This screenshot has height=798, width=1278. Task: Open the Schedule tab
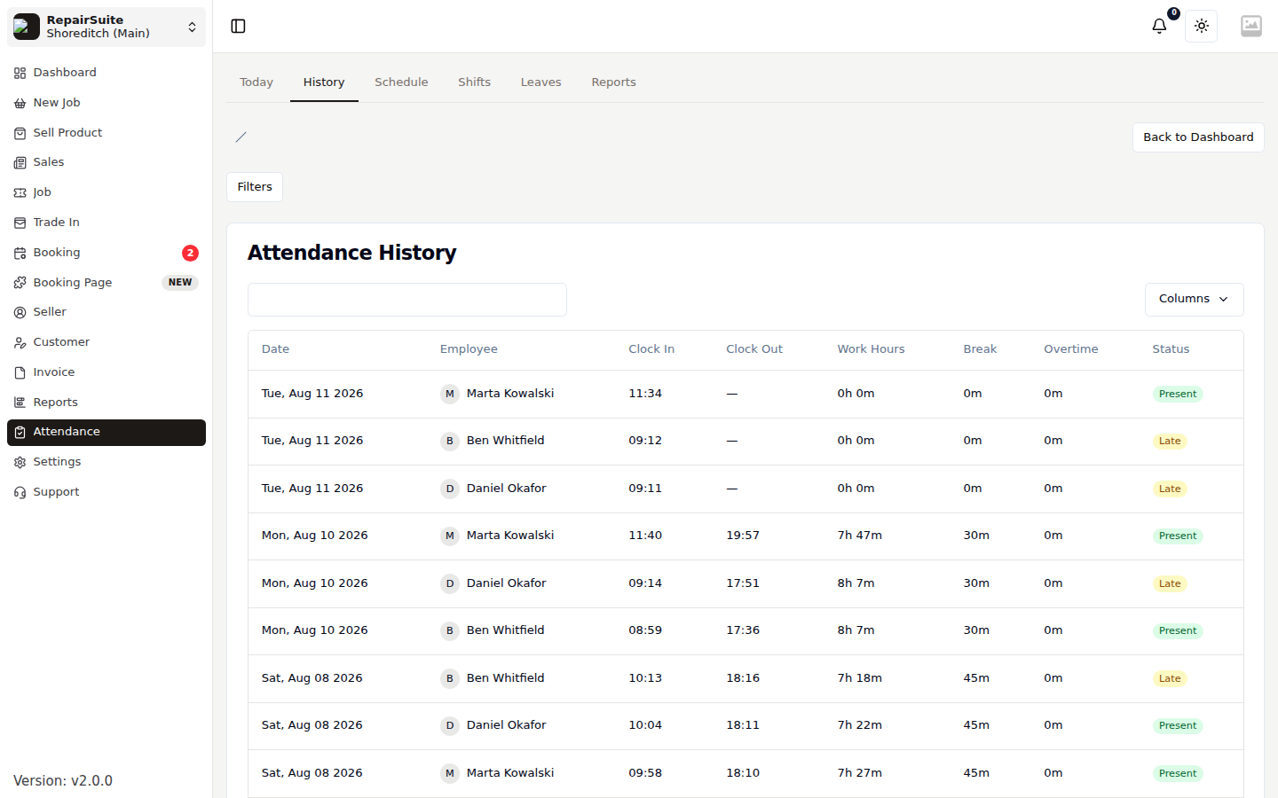[401, 82]
